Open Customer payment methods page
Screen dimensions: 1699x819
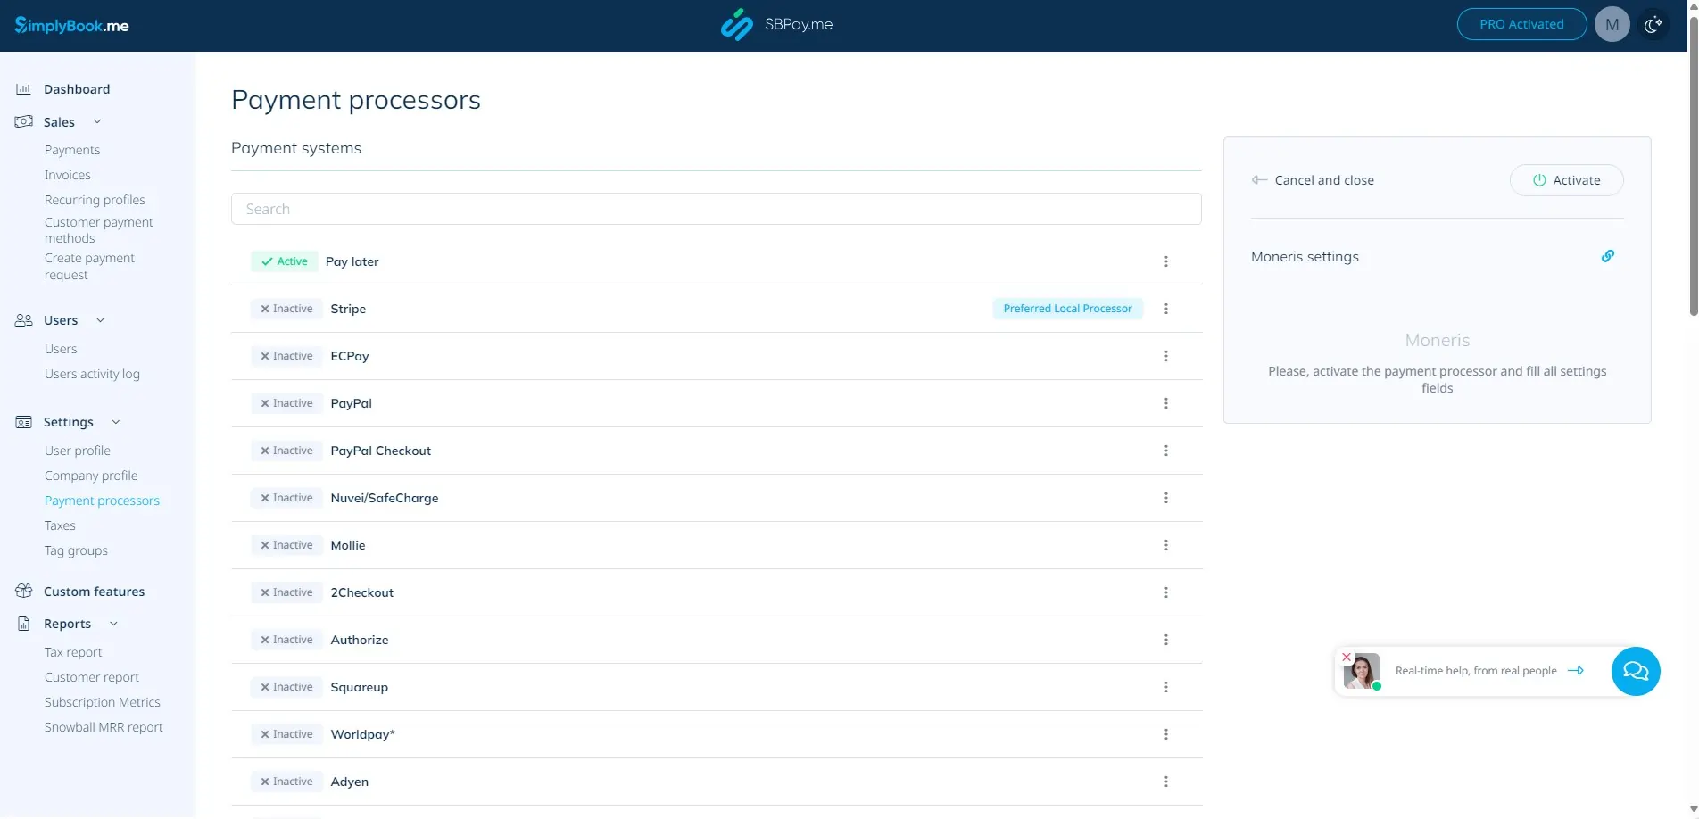98,230
